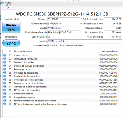
Task: Click the status orb for N.º de ciclos de encendido
Action: click(x=5, y=90)
